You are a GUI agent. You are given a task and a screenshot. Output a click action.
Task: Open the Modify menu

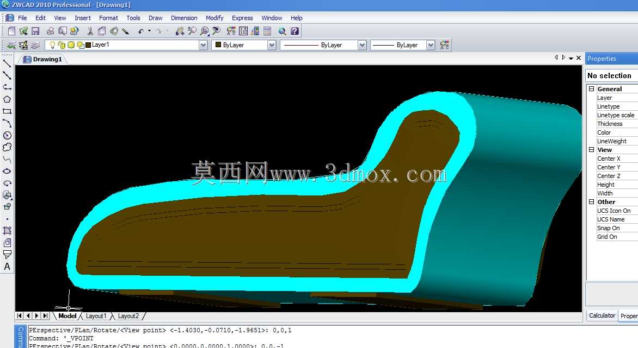[x=214, y=18]
